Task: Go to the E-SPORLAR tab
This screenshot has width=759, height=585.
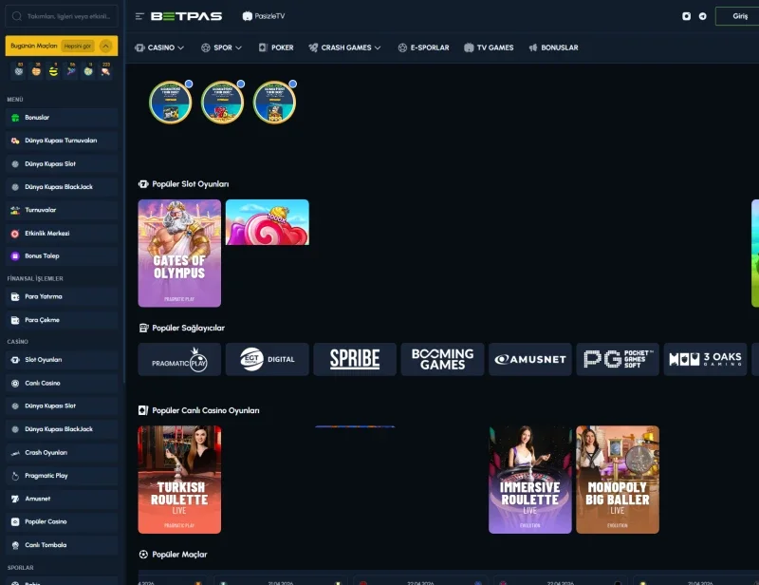Action: click(x=423, y=47)
